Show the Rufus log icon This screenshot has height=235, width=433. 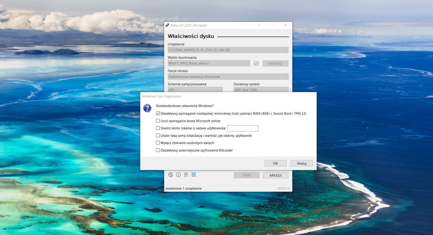pyautogui.click(x=194, y=175)
